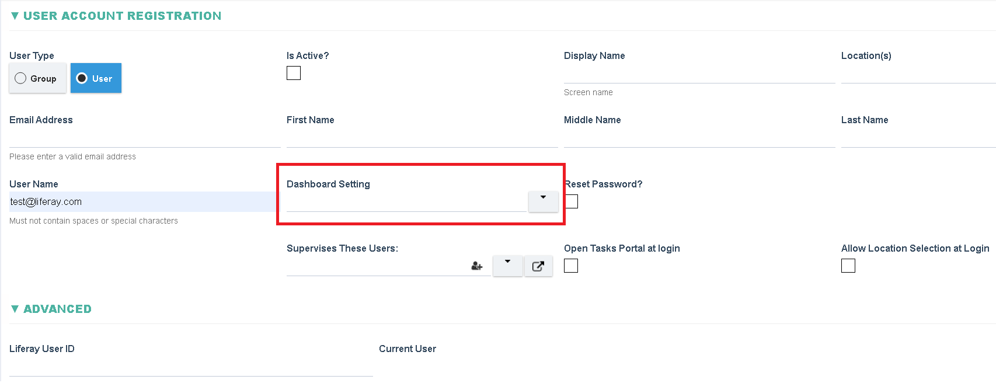Focus the Email Address field
The width and height of the screenshot is (996, 383).
[x=145, y=138]
